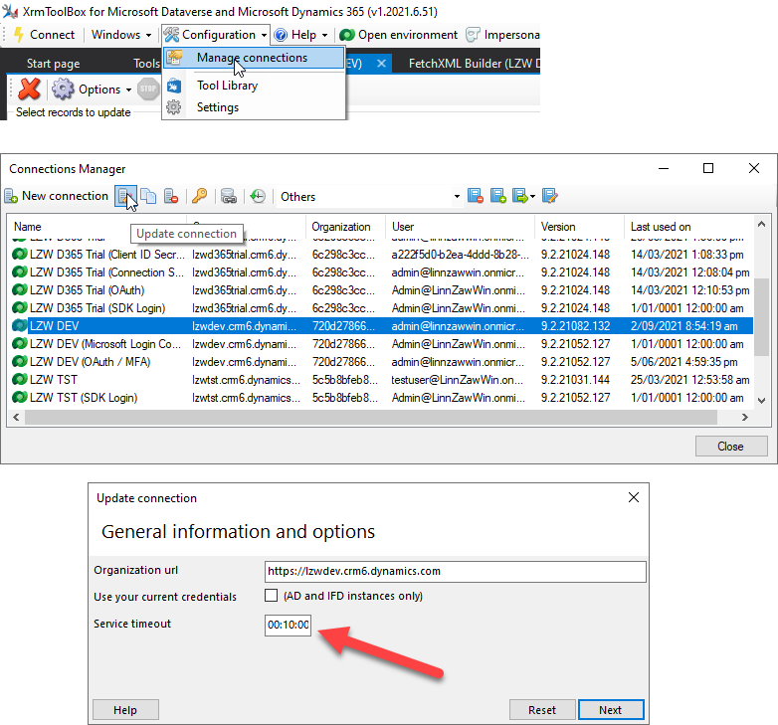Sort by the User column header
Viewport: 778px width, 725px height.
point(460,227)
